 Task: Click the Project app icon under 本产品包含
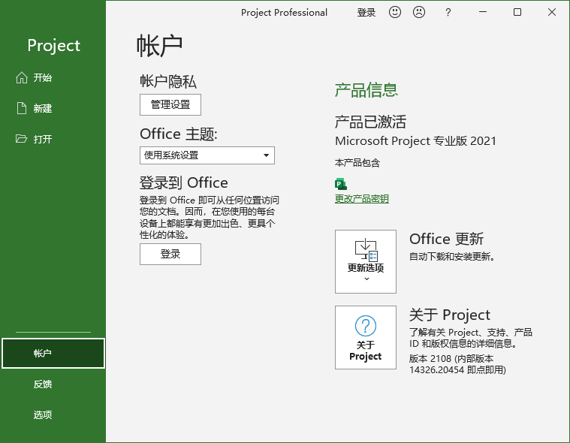coord(341,184)
